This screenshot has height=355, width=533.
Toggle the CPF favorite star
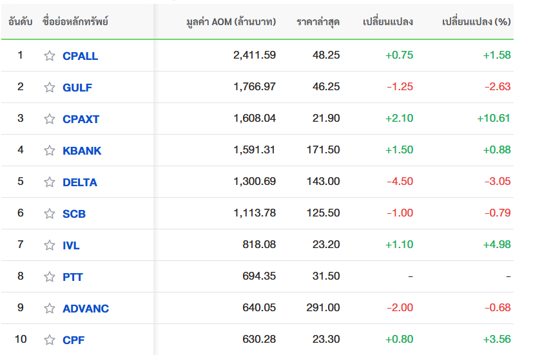[50, 340]
